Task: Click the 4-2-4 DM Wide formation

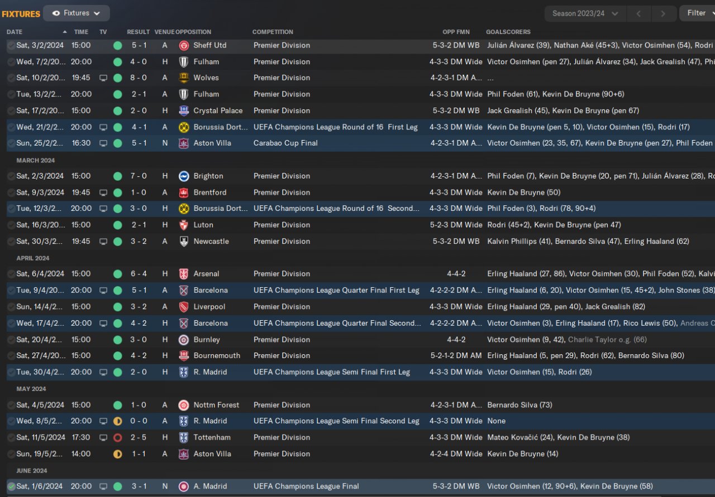Action: click(x=456, y=454)
